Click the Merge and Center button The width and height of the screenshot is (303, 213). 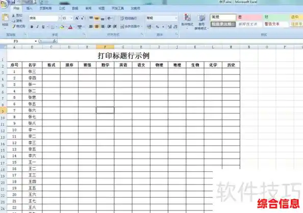[130, 26]
